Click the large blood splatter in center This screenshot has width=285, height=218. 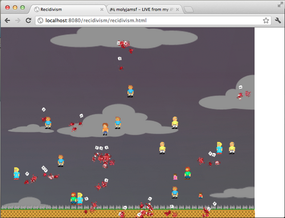104,159
